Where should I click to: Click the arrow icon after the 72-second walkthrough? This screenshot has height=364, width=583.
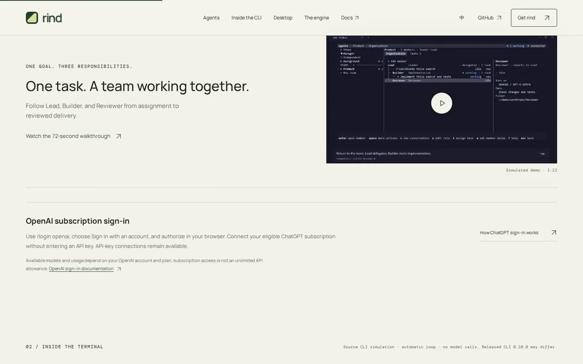(119, 136)
